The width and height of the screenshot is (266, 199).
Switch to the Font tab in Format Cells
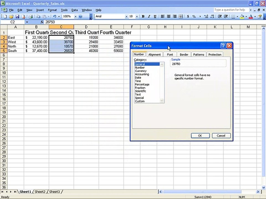click(x=170, y=54)
